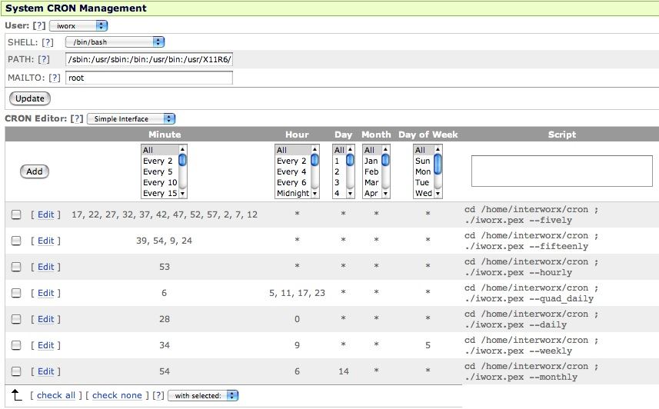Click the Minute list scroll-down arrow
Screen dimensions: 659x409
click(x=182, y=194)
